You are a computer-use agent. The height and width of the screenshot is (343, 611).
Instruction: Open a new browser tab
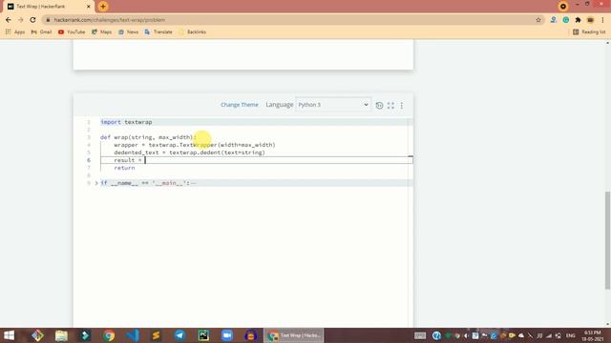pos(103,7)
